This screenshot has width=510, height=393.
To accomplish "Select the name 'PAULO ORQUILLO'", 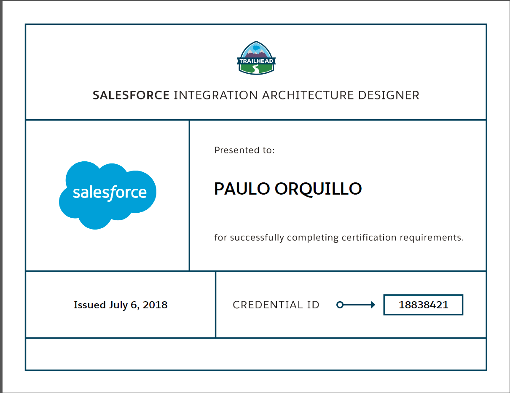I will 288,189.
